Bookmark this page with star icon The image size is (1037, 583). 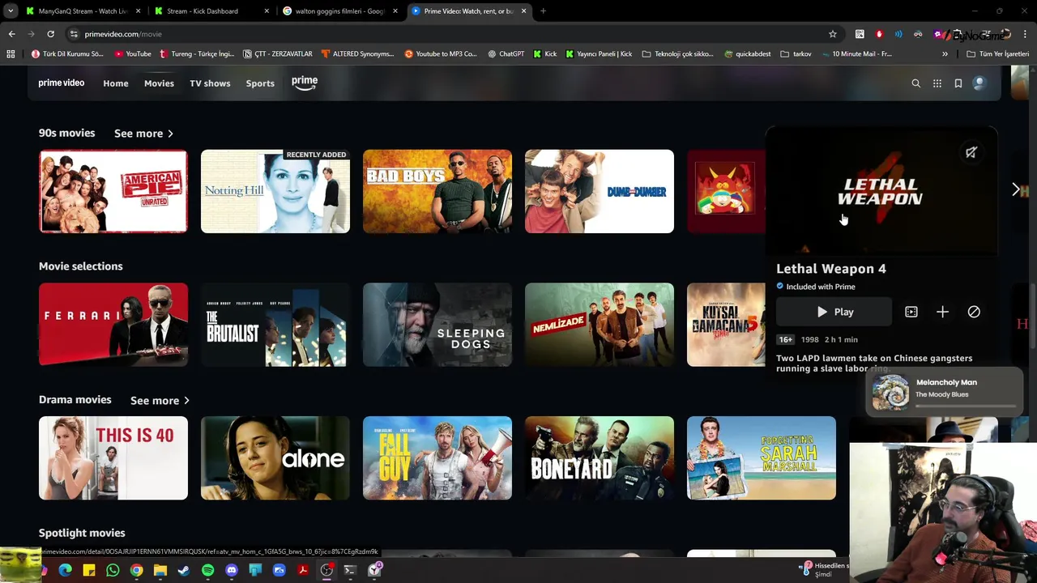click(x=832, y=34)
